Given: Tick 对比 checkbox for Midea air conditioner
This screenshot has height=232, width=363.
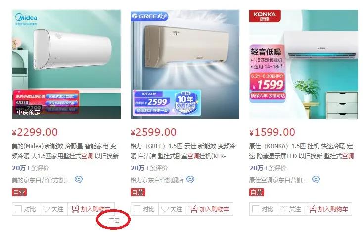Looking at the screenshot, I should coord(18,209).
